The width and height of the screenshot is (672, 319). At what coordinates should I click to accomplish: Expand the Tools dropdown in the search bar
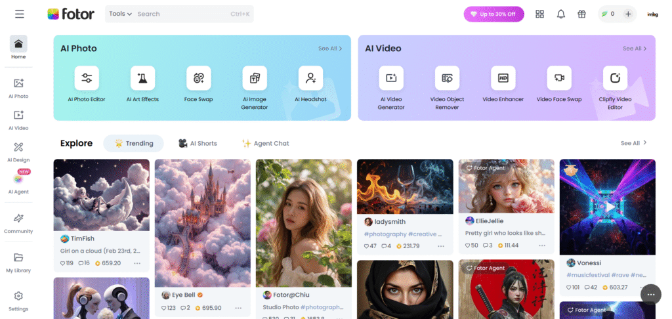point(120,14)
